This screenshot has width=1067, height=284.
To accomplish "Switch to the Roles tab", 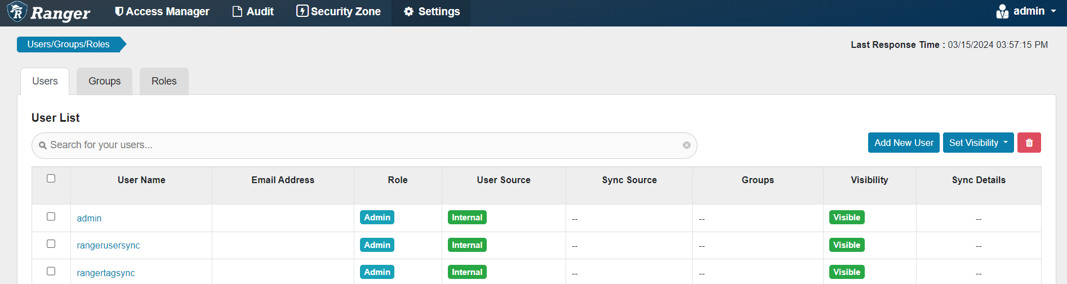I will [x=164, y=81].
